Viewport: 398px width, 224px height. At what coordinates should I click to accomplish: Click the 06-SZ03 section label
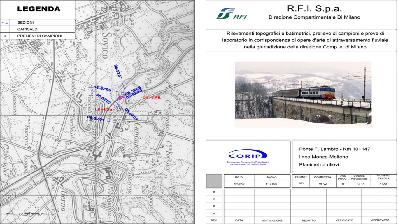131,114
